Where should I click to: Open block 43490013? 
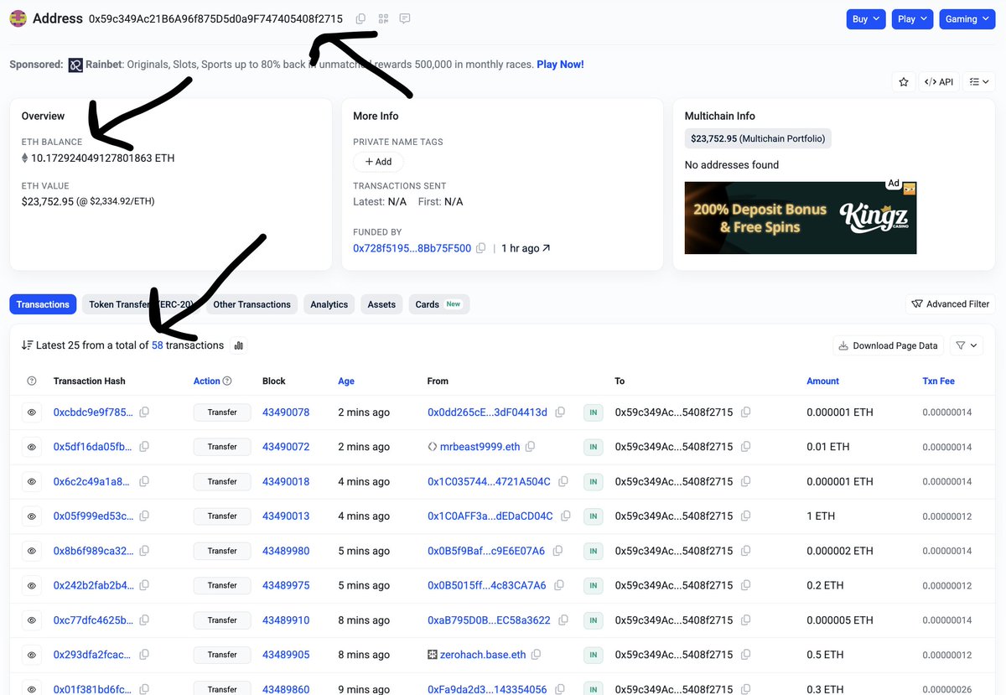[286, 516]
